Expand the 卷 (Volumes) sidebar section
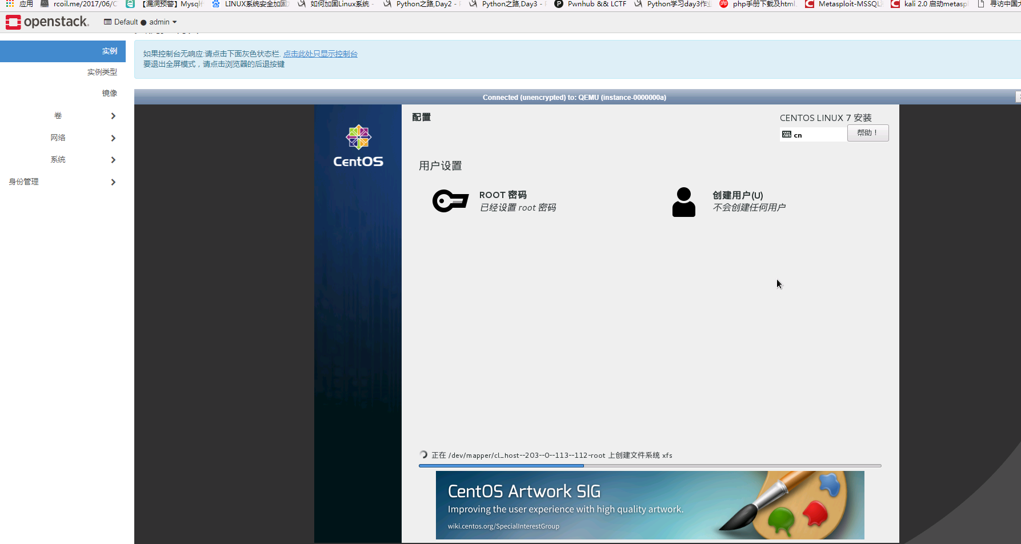The image size is (1021, 544). click(63, 116)
